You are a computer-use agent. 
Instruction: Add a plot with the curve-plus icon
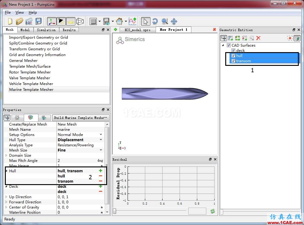pyautogui.click(x=132, y=21)
